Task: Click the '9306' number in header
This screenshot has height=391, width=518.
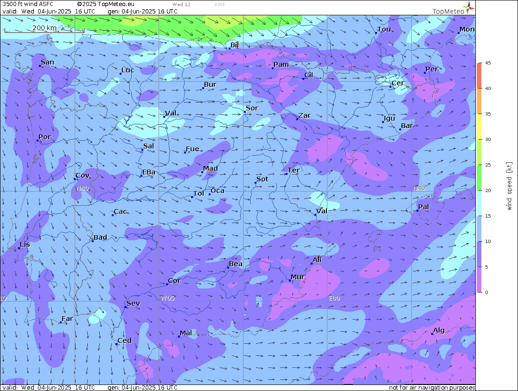Action: 219,4
